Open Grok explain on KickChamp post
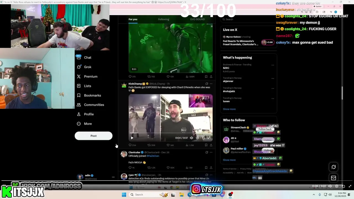Viewport: 354px width, 199px height. [207, 84]
